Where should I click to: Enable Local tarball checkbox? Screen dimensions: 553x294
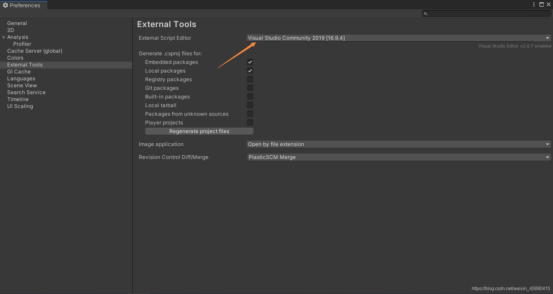tap(250, 105)
